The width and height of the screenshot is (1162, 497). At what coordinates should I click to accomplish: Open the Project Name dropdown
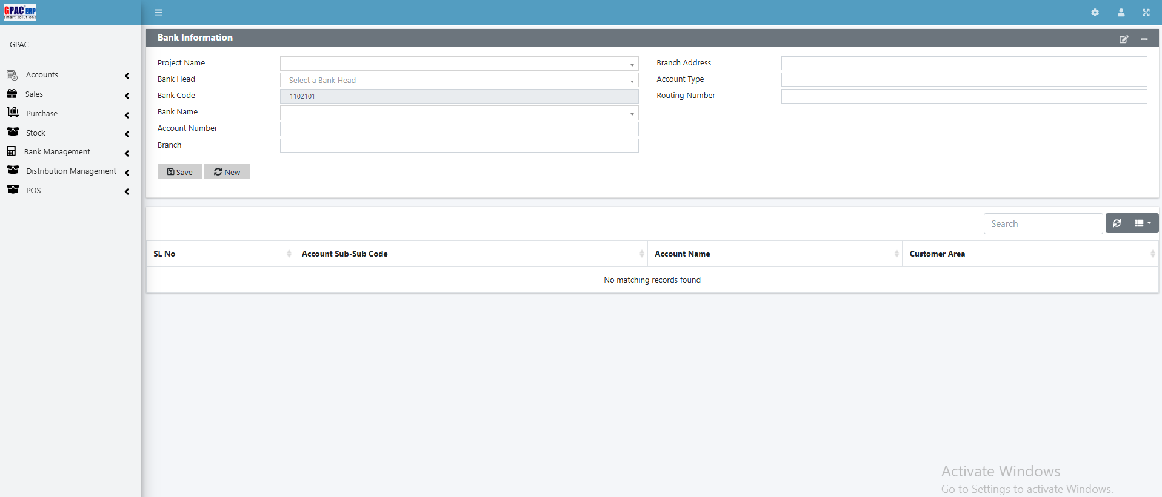[x=459, y=64]
